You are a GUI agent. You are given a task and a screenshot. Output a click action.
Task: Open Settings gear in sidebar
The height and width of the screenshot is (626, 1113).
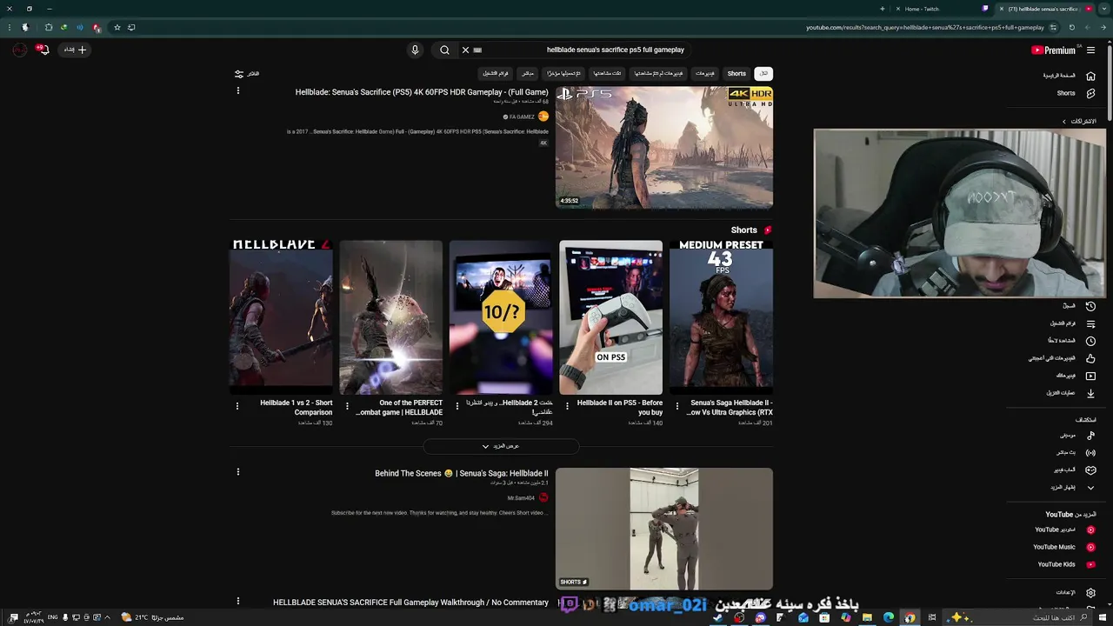click(1090, 593)
